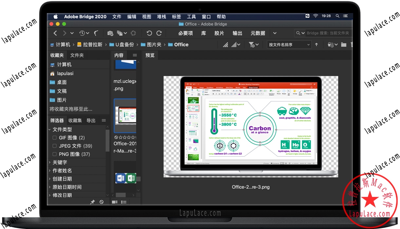Pin filter results with the pushpin icon
Screen dimensions: 400x229
[92, 202]
